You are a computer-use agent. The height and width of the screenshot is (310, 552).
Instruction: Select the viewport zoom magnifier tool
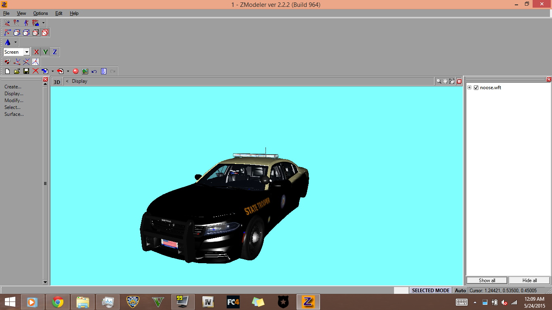click(x=438, y=81)
